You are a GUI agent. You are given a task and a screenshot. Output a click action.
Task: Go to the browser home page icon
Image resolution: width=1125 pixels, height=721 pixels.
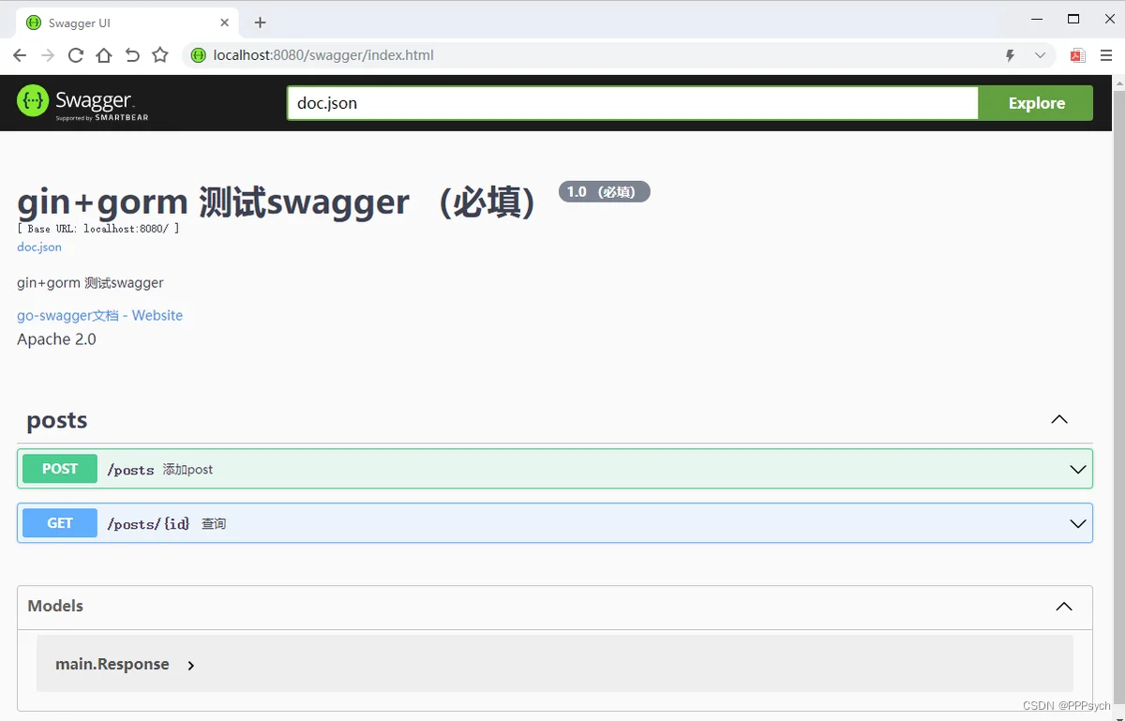point(104,55)
